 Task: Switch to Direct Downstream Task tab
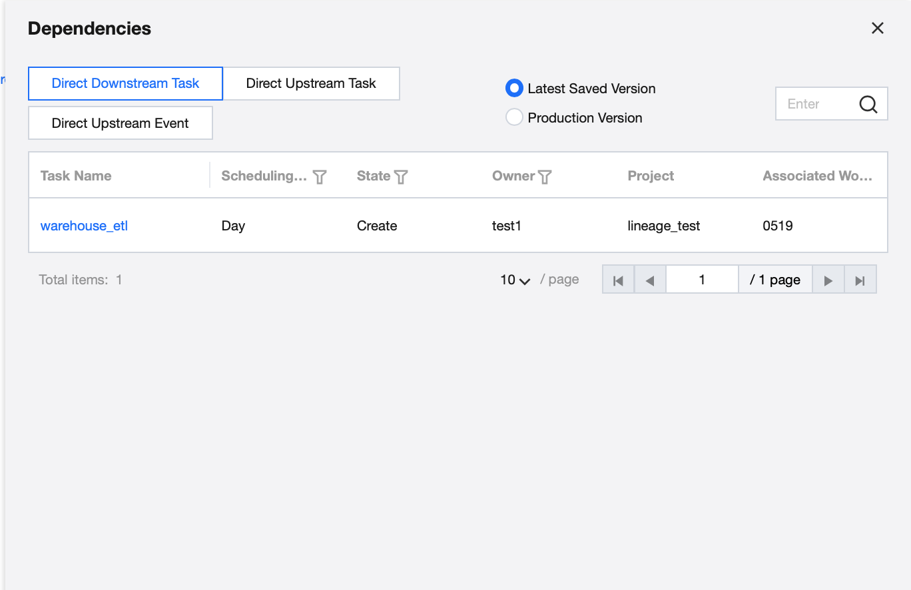tap(125, 83)
